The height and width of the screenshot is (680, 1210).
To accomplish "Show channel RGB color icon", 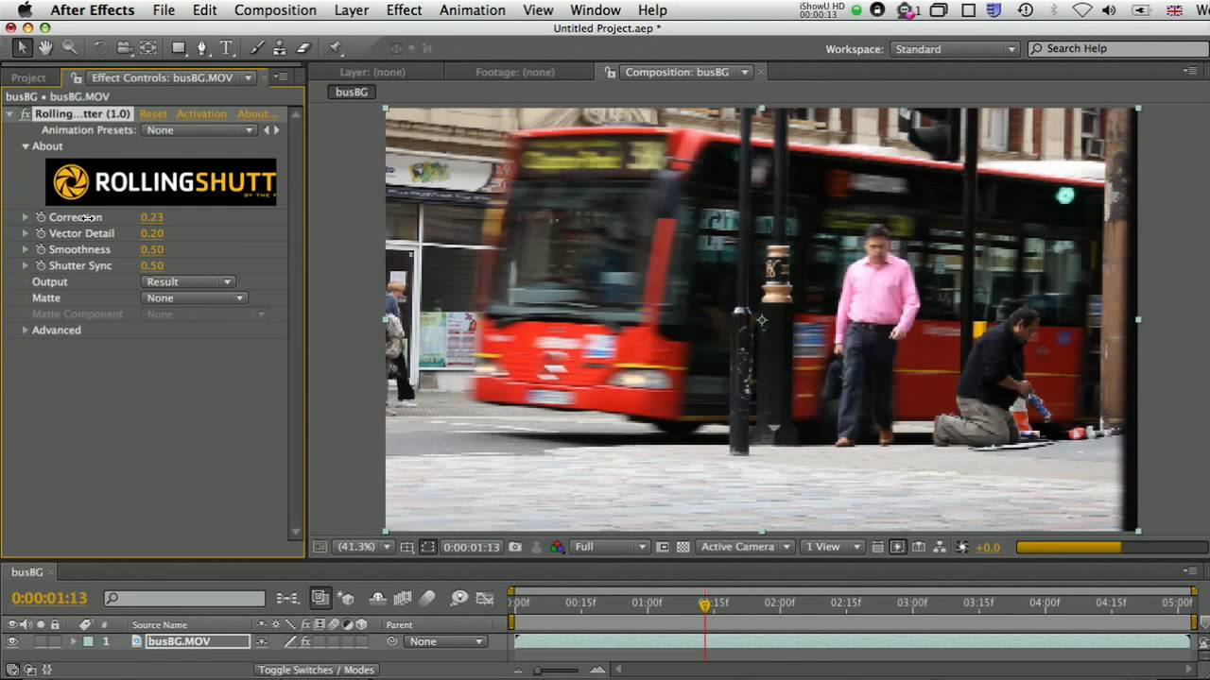I will [x=557, y=547].
